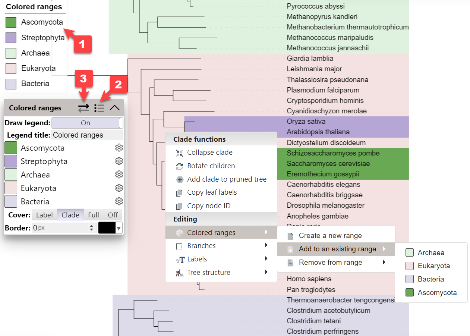Add clade to the Ascomycota range
This screenshot has width=470, height=336.
coord(437,293)
